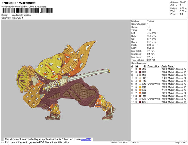Click color swatch for stop 1 (5173)
This screenshot has height=145, width=188.
[x=140, y=69]
